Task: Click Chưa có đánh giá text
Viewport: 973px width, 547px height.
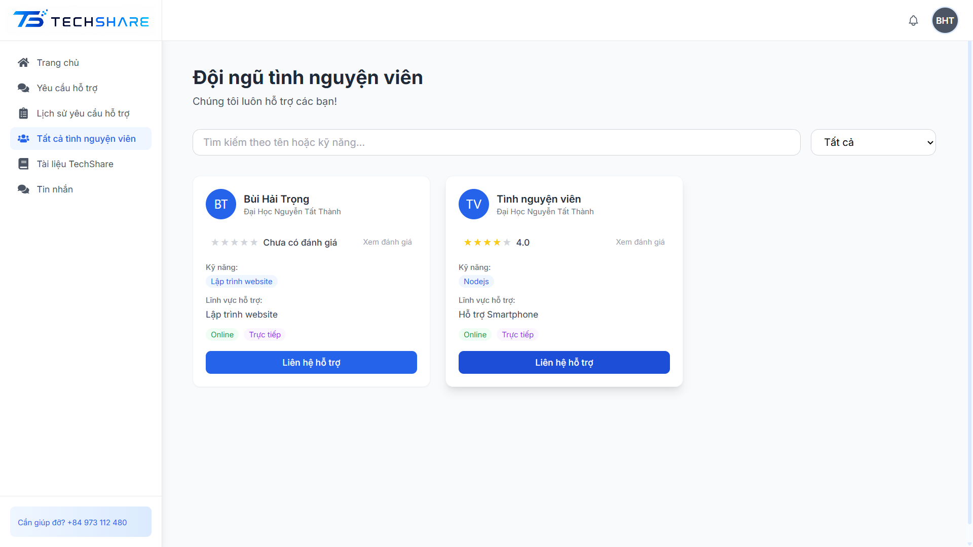Action: click(x=300, y=243)
